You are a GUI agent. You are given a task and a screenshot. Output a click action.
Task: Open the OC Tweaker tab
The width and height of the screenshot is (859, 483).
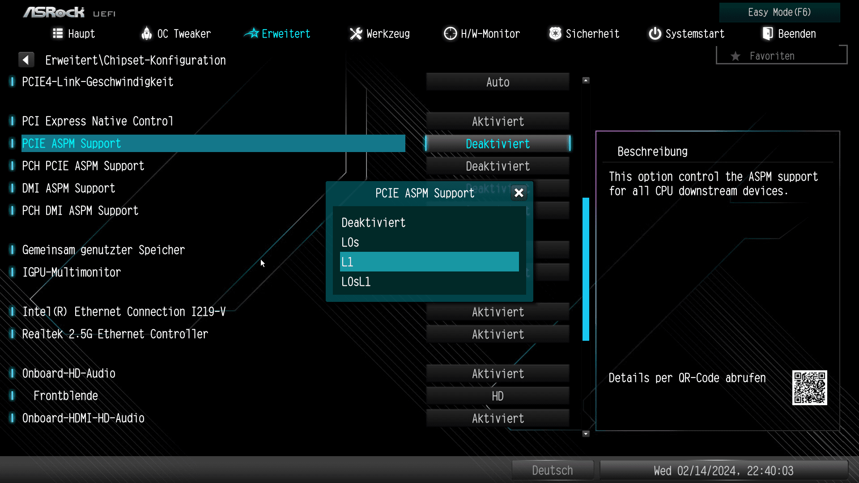(x=176, y=34)
